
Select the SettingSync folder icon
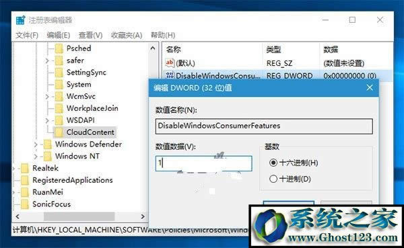[x=59, y=73]
